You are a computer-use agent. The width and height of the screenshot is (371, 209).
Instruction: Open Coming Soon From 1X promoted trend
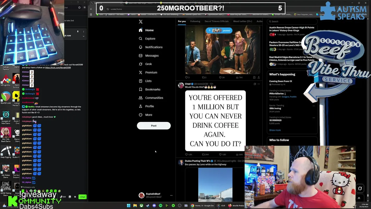(x=281, y=81)
